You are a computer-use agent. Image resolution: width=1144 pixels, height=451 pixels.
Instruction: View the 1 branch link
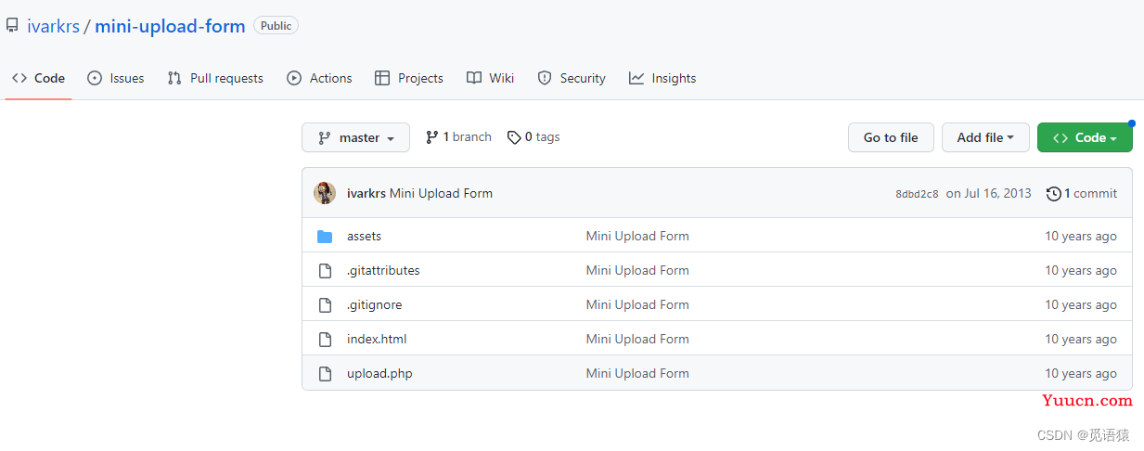click(458, 137)
